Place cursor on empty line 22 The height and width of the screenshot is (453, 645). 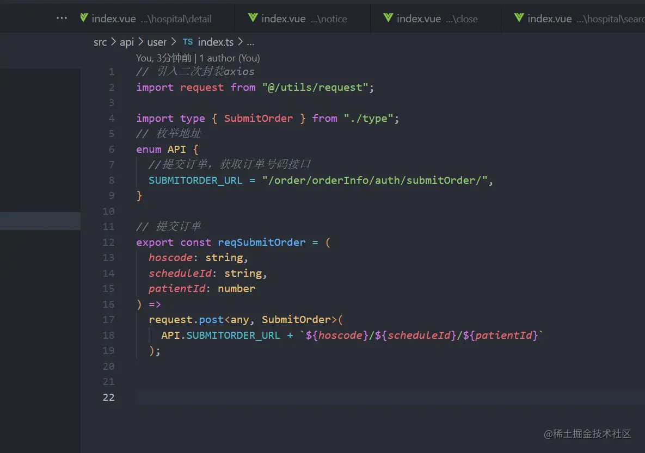390,398
